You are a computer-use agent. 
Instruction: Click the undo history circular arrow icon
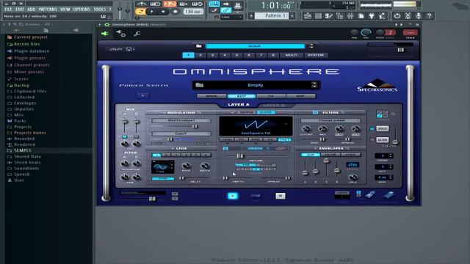coord(397,16)
